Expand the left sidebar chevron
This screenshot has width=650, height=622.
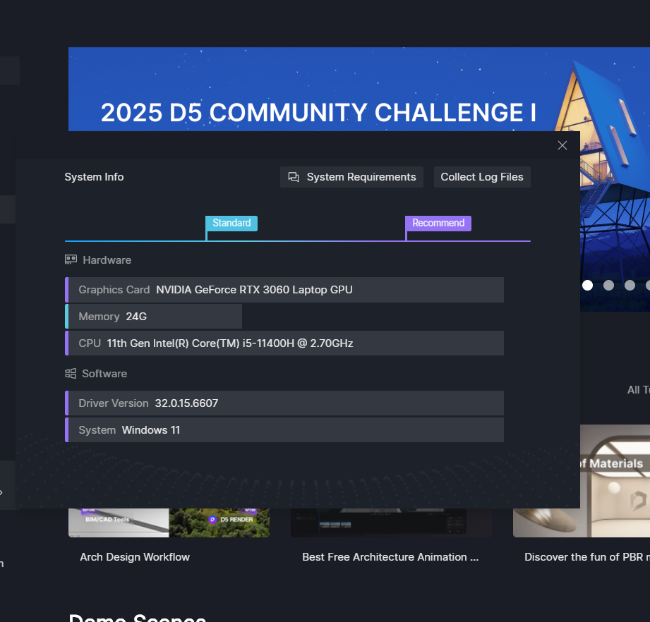(1, 492)
